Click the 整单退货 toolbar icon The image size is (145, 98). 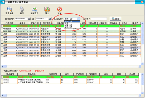(35, 9)
